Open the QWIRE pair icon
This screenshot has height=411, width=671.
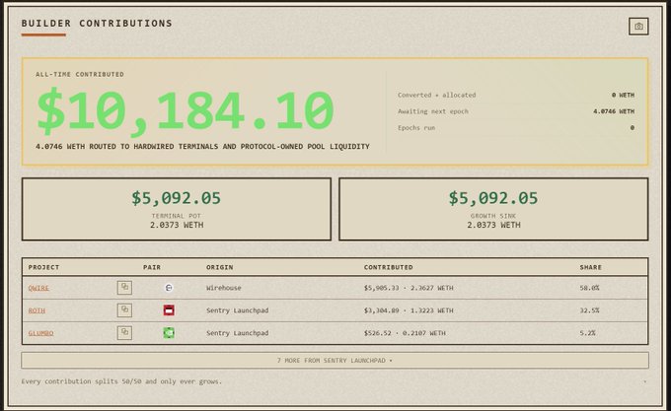click(x=169, y=288)
